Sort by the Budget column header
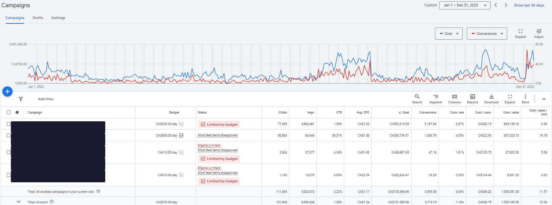Image resolution: width=552 pixels, height=205 pixels. [x=174, y=112]
